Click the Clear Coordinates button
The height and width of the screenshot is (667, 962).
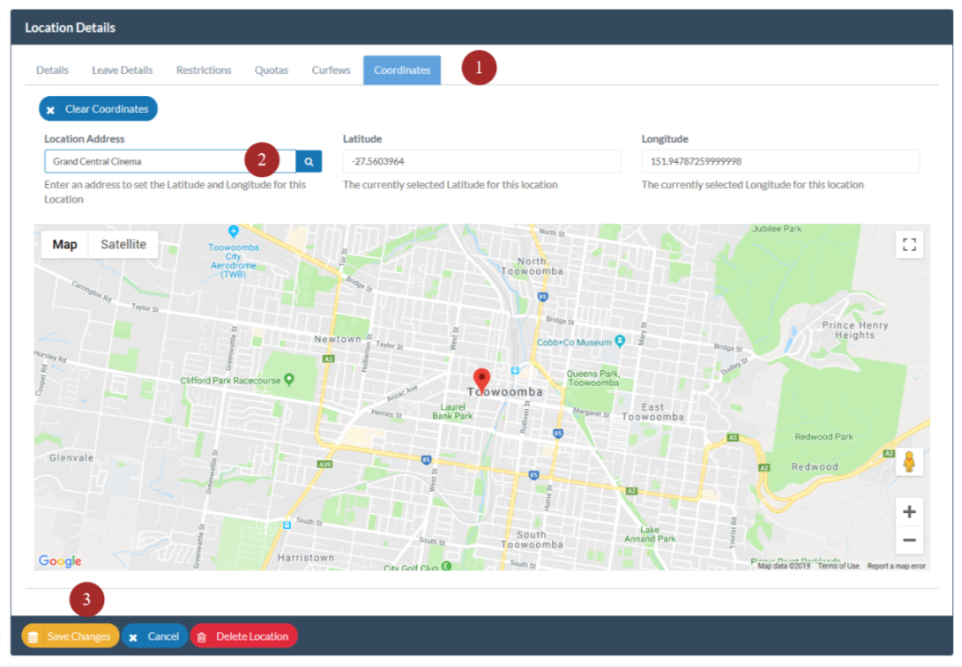(98, 108)
